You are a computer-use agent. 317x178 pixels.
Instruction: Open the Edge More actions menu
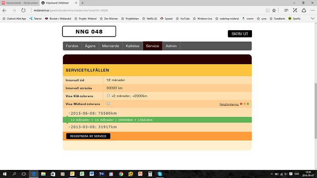point(313,11)
